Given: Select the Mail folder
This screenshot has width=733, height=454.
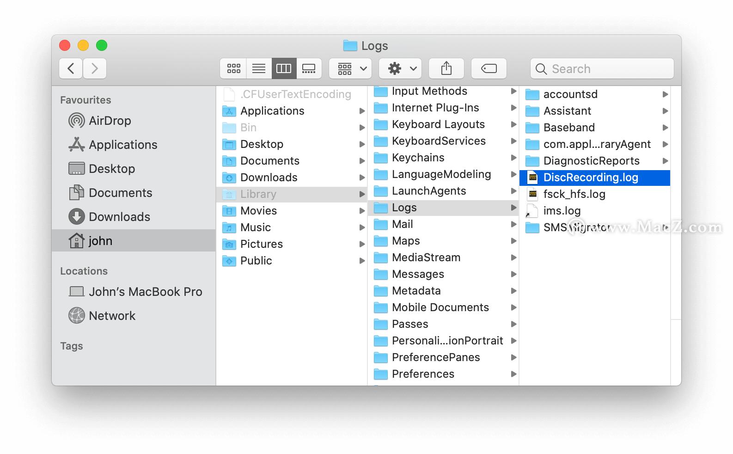Looking at the screenshot, I should coord(443,225).
